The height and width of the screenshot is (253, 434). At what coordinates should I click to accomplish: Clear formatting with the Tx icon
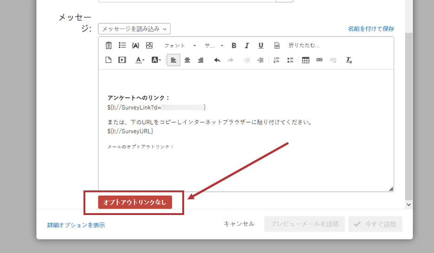pyautogui.click(x=349, y=60)
